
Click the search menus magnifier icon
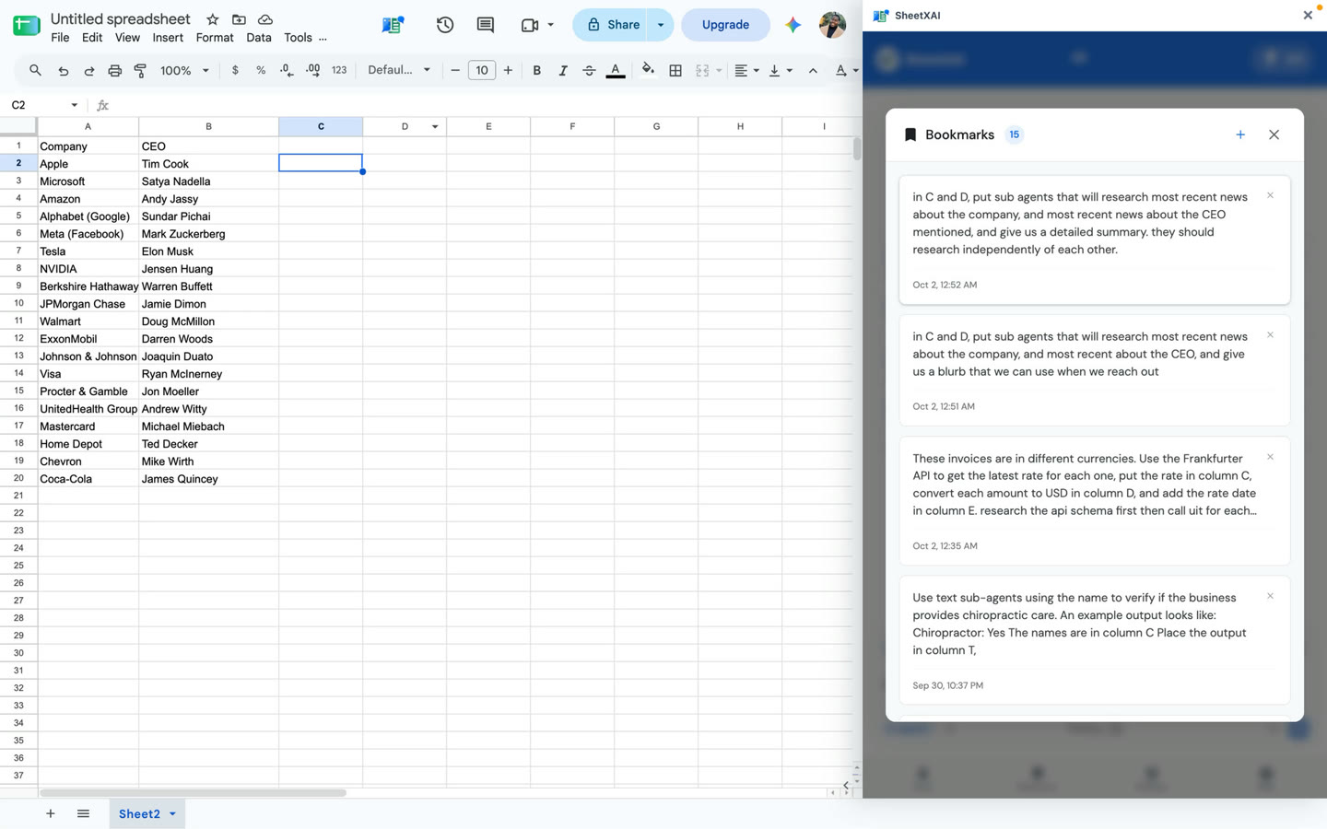click(35, 70)
